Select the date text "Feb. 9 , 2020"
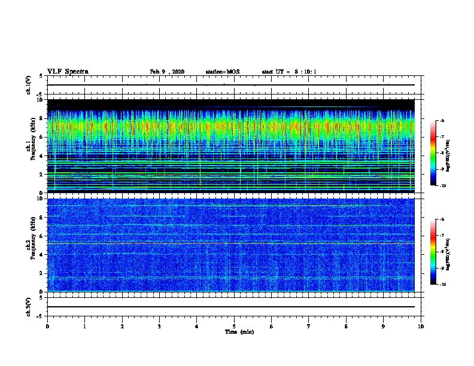The height and width of the screenshot is (366, 474). (167, 72)
